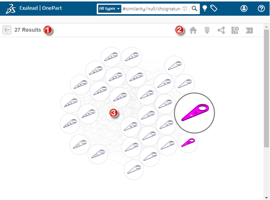Click the add to comparison icon
The height and width of the screenshot is (200, 270).
(235, 30)
